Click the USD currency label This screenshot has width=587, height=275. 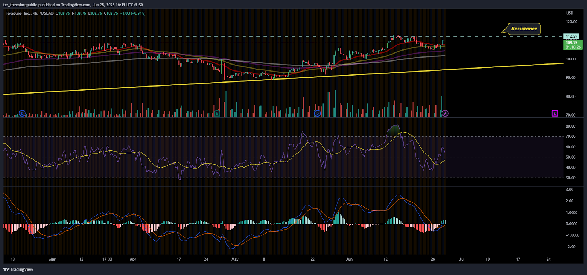click(570, 13)
